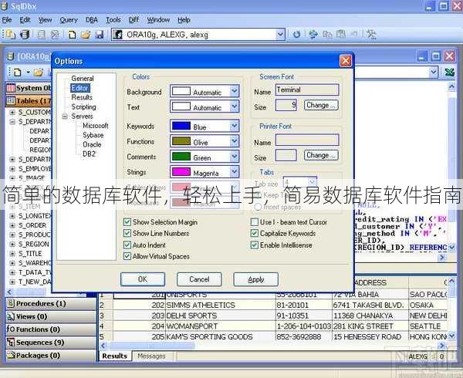This screenshot has width=463, height=378.
Task: Open the Keywords Blue color dropdown arrow
Action: point(235,126)
